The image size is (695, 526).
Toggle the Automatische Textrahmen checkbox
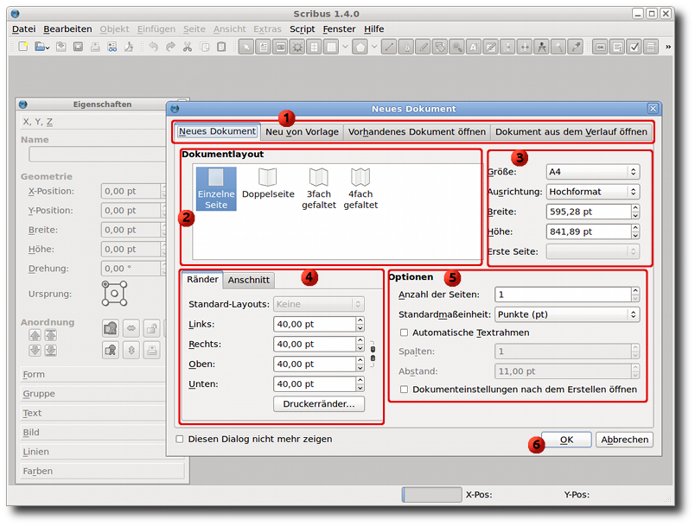click(404, 333)
